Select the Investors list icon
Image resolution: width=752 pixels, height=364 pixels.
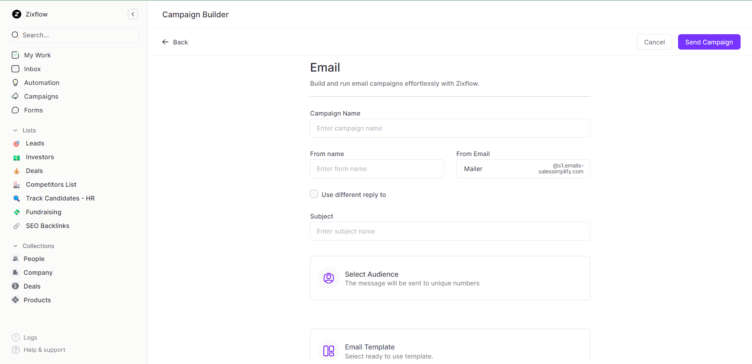(16, 157)
